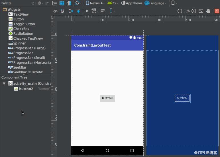
Task: Open screen orientation dropdown
Action: tap(78, 3)
